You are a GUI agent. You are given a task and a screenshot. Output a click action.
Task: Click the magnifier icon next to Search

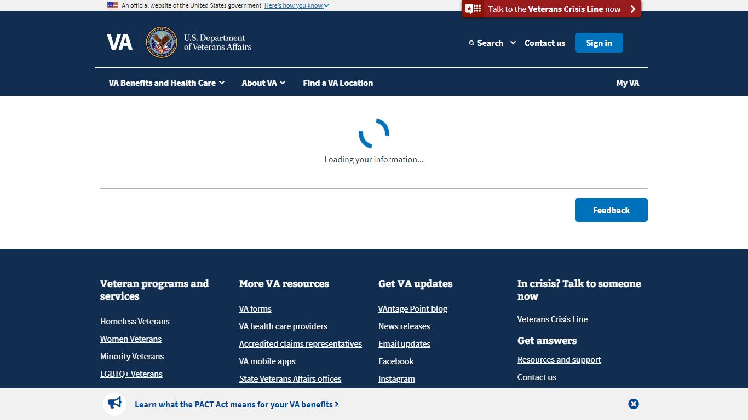(471, 43)
